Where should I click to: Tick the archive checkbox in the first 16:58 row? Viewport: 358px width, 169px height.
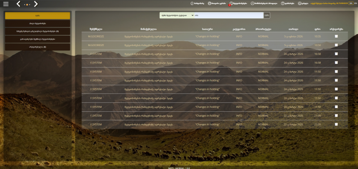point(336,54)
